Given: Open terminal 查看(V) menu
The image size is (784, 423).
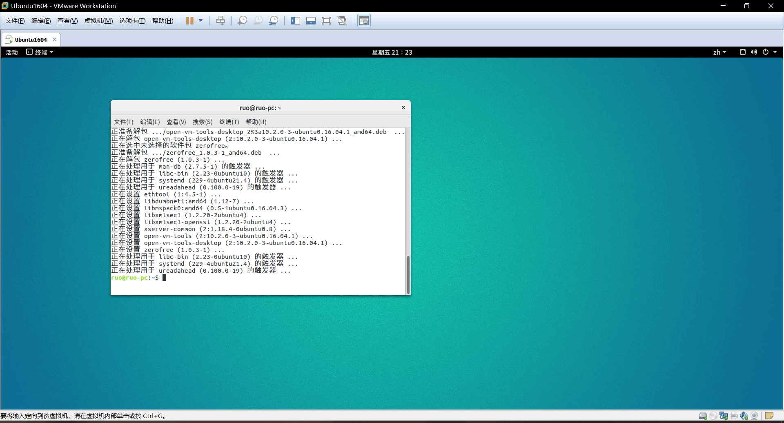Looking at the screenshot, I should pyautogui.click(x=176, y=122).
